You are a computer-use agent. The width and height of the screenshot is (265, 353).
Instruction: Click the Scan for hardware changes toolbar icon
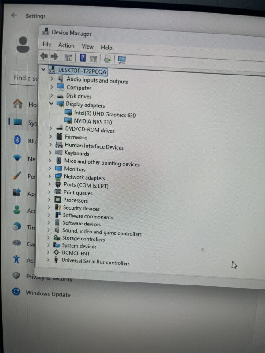pos(122,60)
